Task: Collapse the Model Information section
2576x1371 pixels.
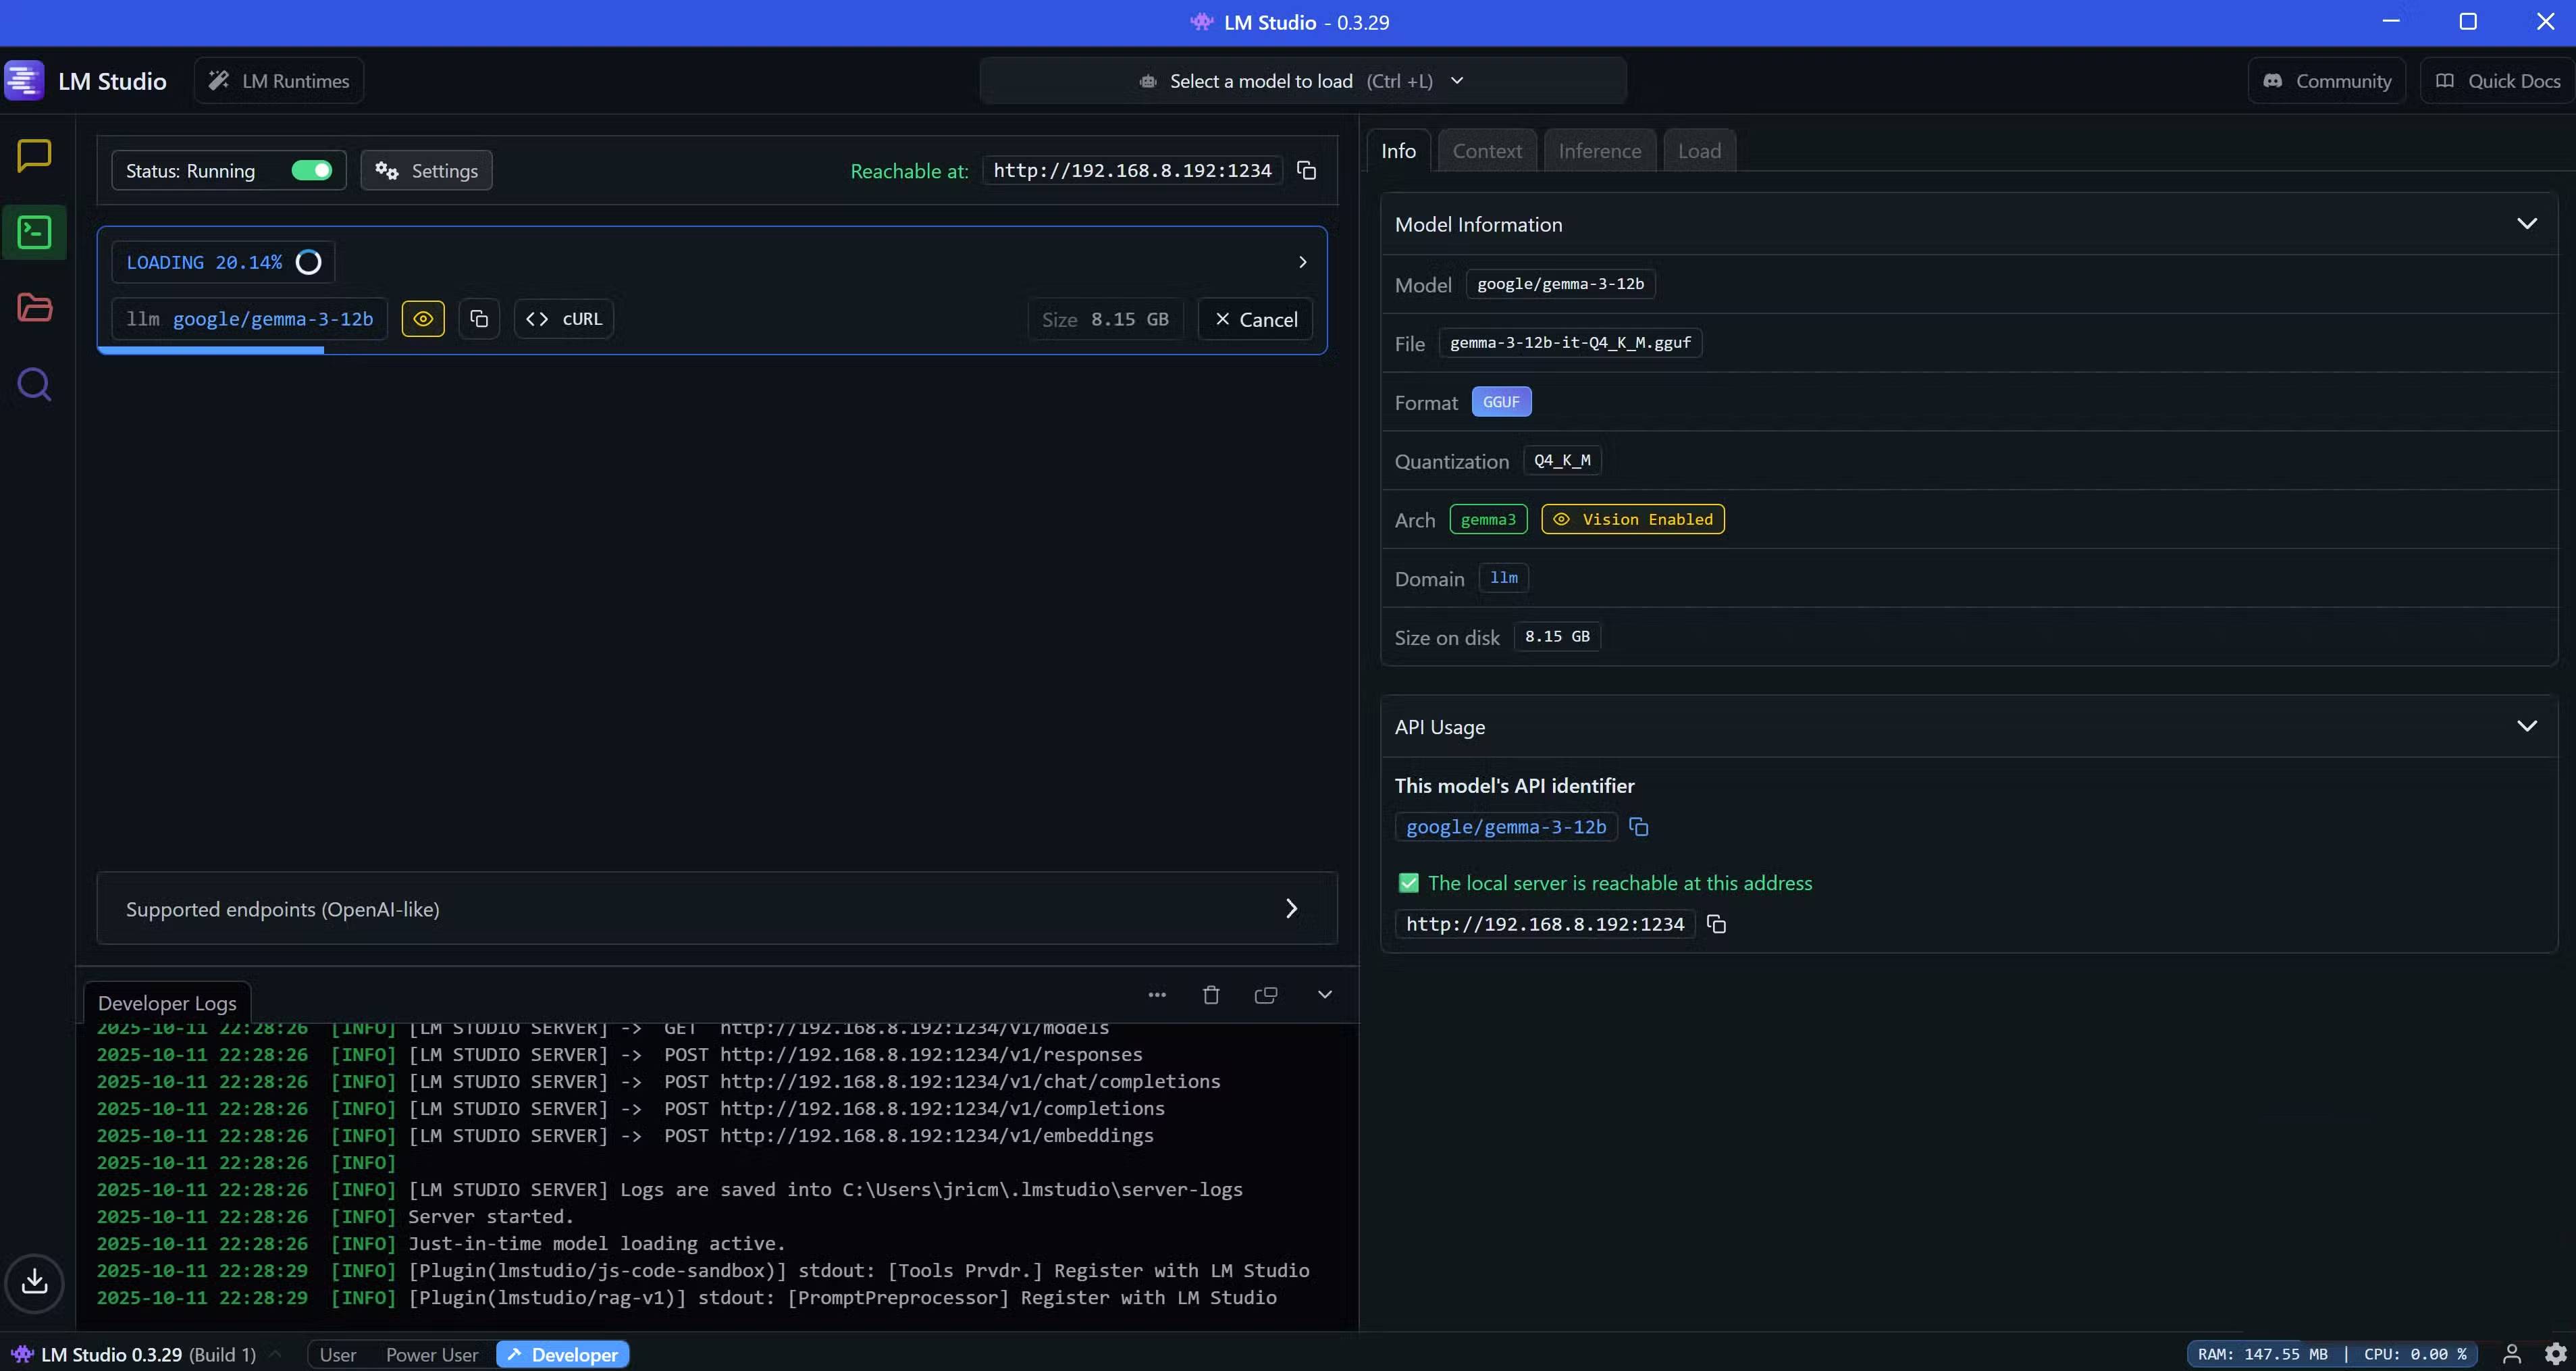Action: point(2526,224)
